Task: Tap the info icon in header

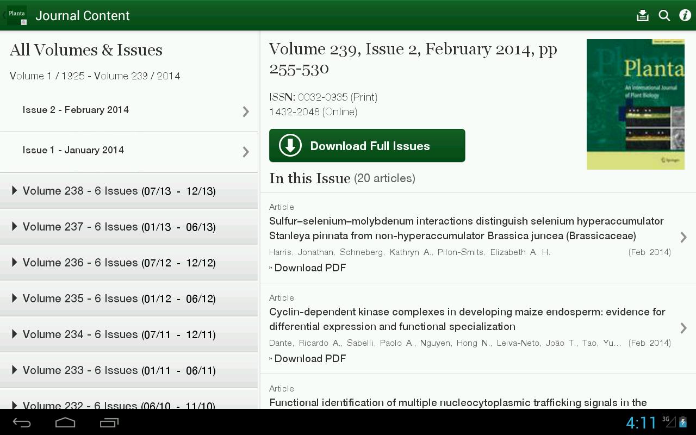Action: click(x=685, y=15)
